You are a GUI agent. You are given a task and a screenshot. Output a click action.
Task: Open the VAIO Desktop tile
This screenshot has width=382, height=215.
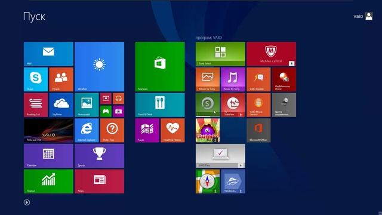(x=48, y=130)
